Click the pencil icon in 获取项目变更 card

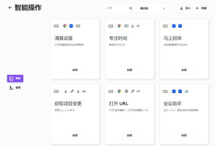(x=72, y=91)
